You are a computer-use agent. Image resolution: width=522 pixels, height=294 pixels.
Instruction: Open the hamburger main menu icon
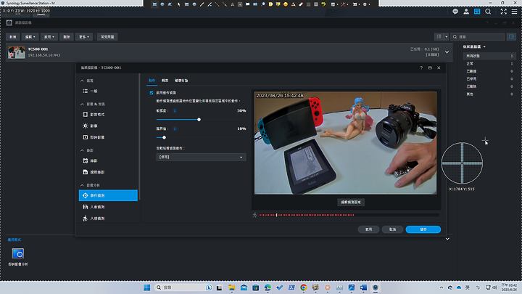click(514, 12)
